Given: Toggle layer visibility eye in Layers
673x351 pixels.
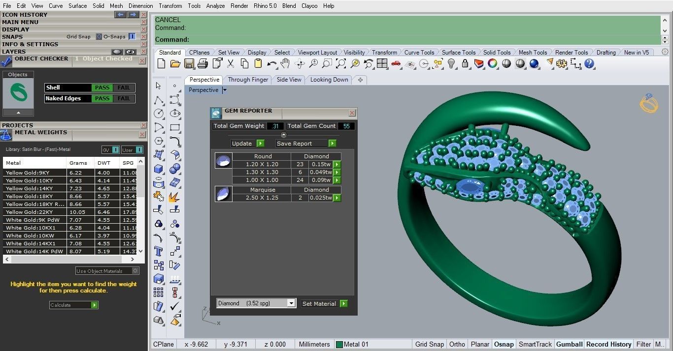Looking at the screenshot, I should [x=130, y=52].
